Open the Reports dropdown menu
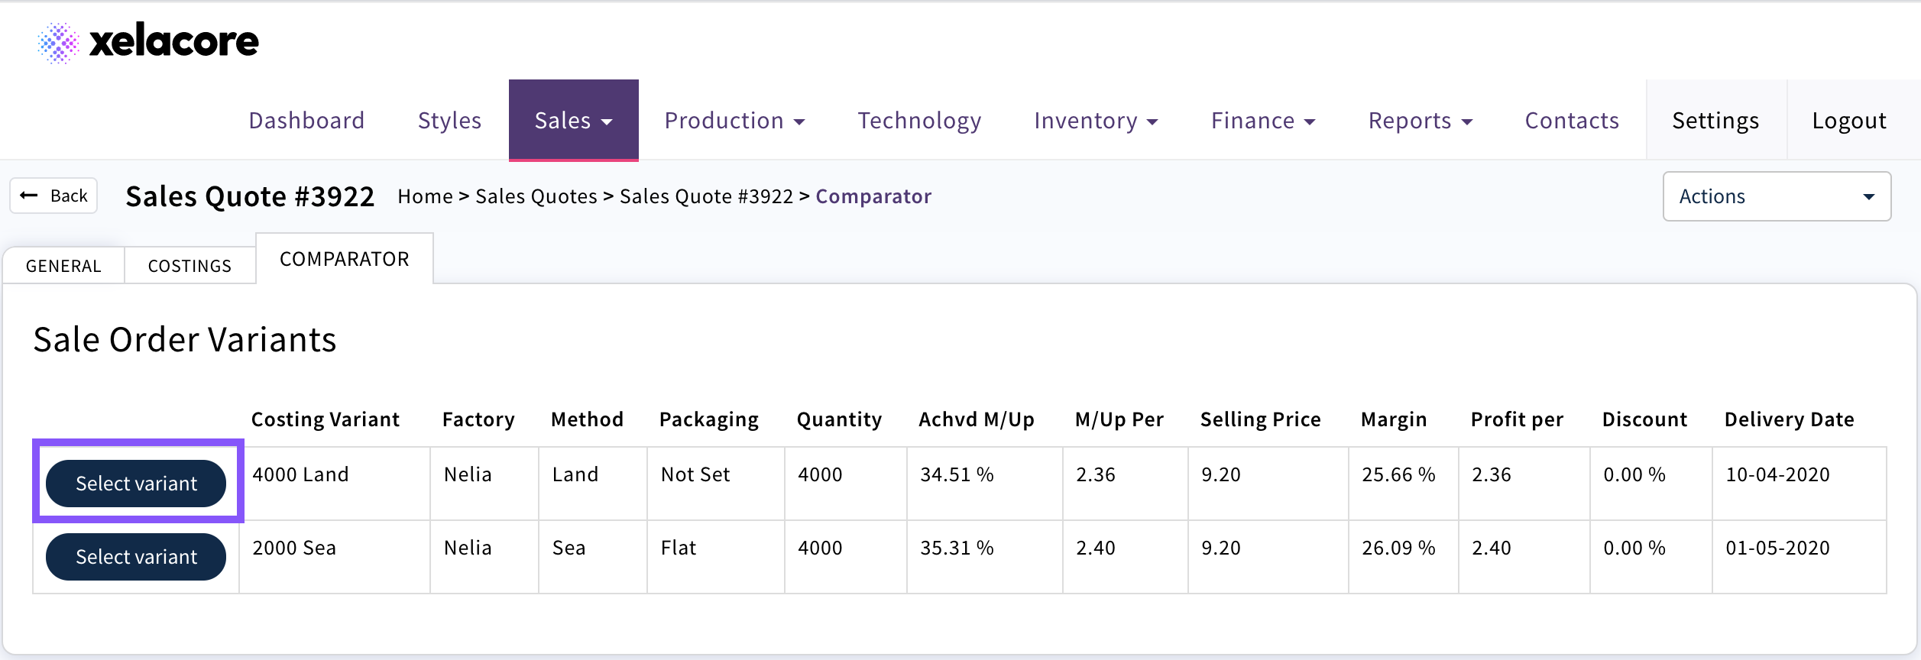Screen dimensions: 1921x660 tap(1420, 121)
